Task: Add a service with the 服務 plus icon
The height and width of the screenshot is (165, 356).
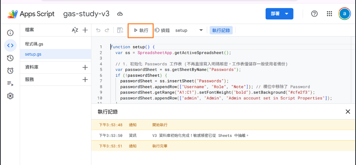Action: 85,80
